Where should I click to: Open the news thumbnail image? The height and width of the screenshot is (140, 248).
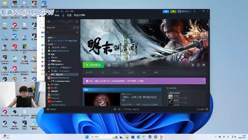[102, 100]
